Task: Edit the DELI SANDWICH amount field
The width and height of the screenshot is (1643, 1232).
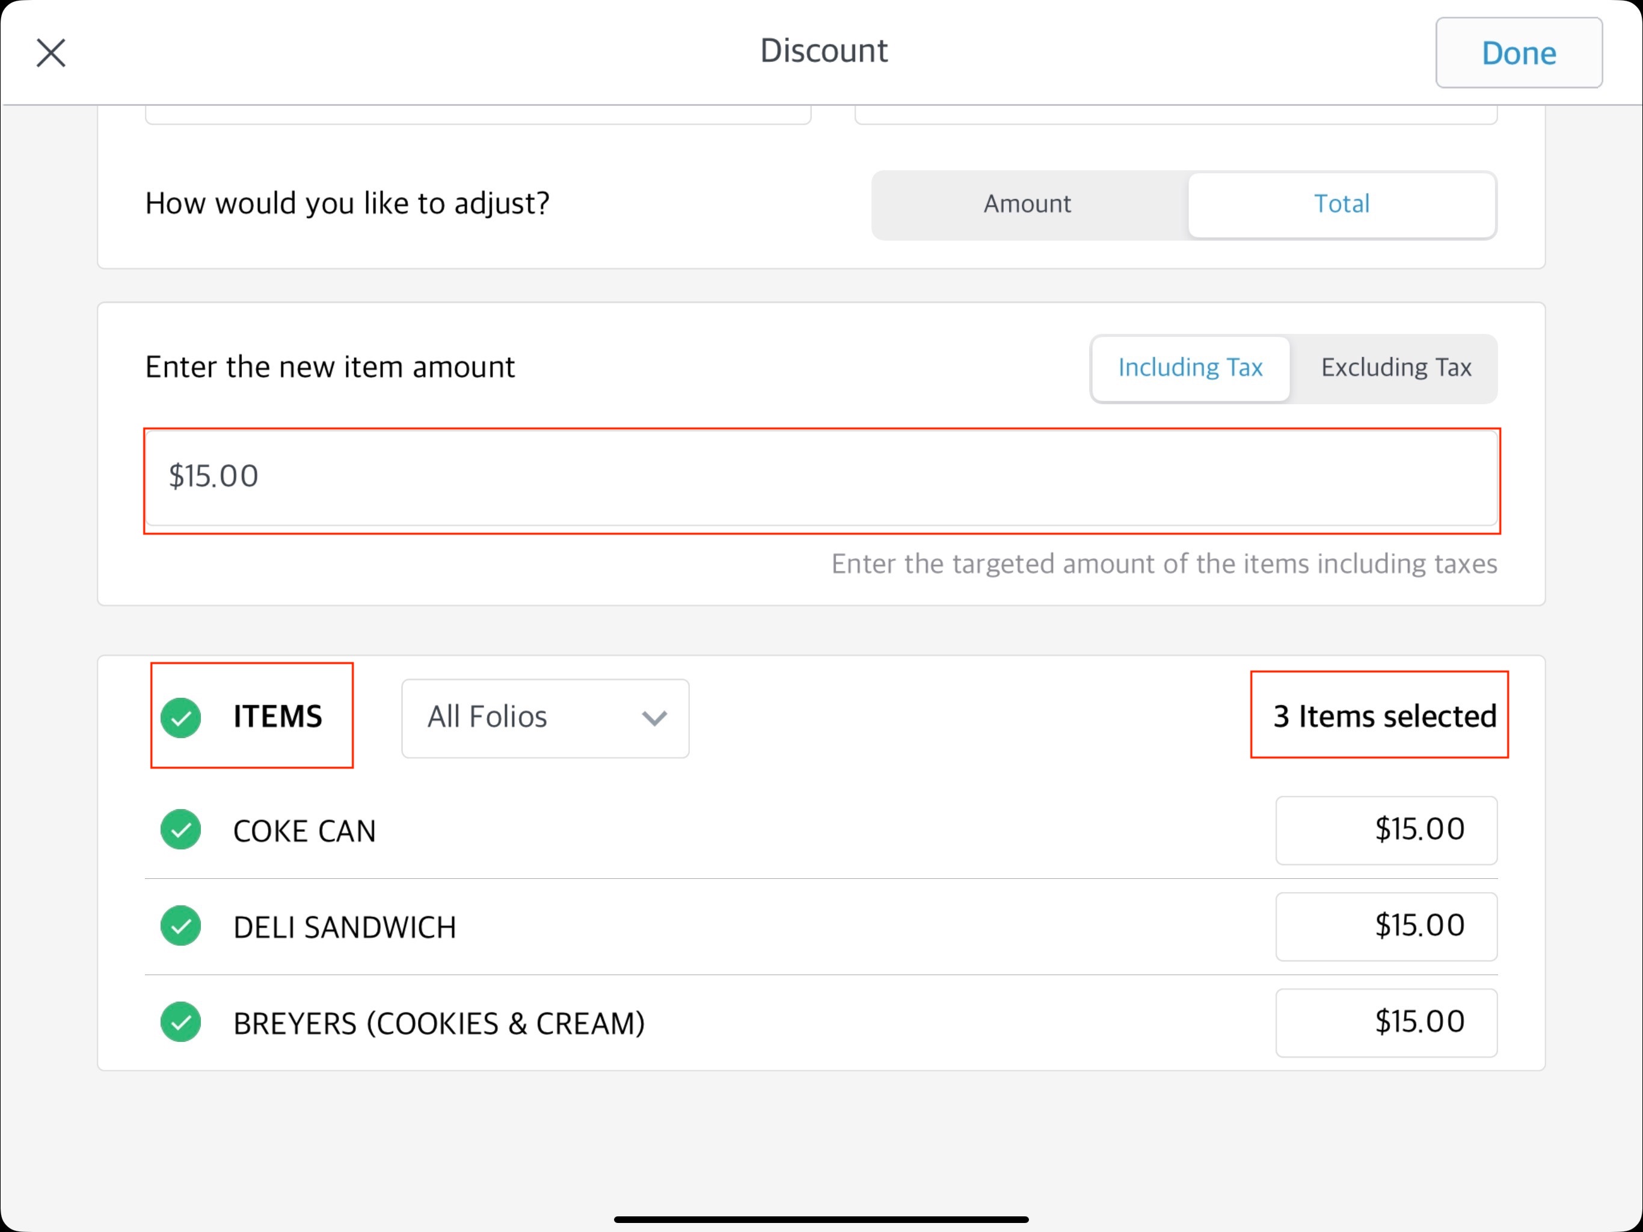Action: coord(1385,926)
